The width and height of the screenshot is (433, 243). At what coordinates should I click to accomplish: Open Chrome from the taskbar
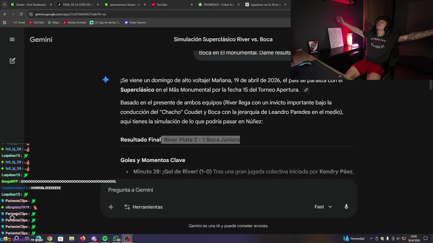pyautogui.click(x=50, y=239)
